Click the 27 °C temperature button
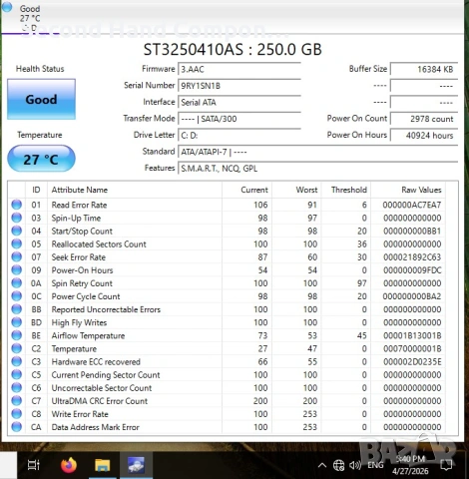 [x=41, y=159]
